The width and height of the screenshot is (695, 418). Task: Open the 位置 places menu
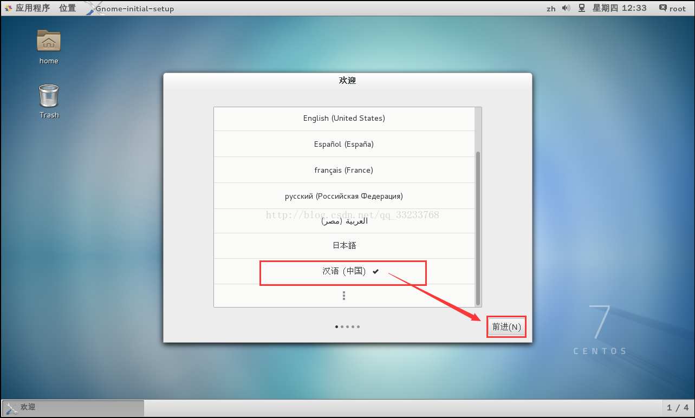pos(68,8)
